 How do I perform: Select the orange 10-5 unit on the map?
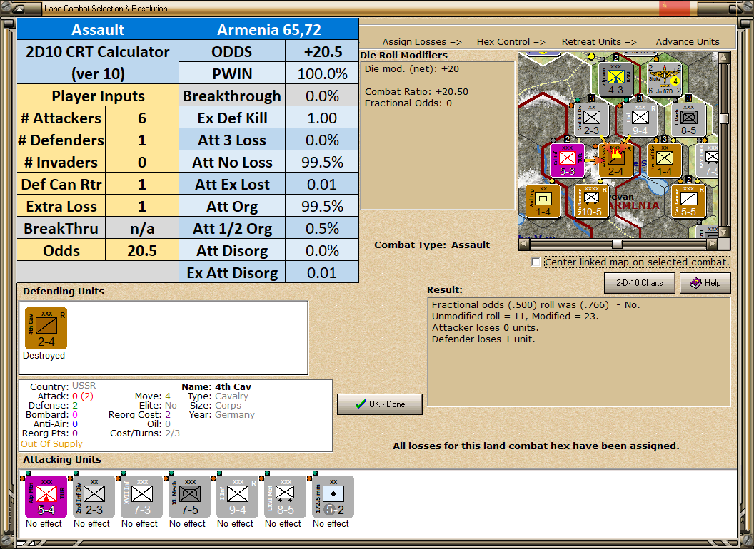591,201
